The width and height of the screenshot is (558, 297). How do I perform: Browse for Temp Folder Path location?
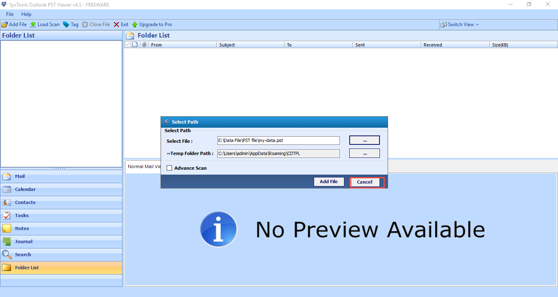point(364,153)
